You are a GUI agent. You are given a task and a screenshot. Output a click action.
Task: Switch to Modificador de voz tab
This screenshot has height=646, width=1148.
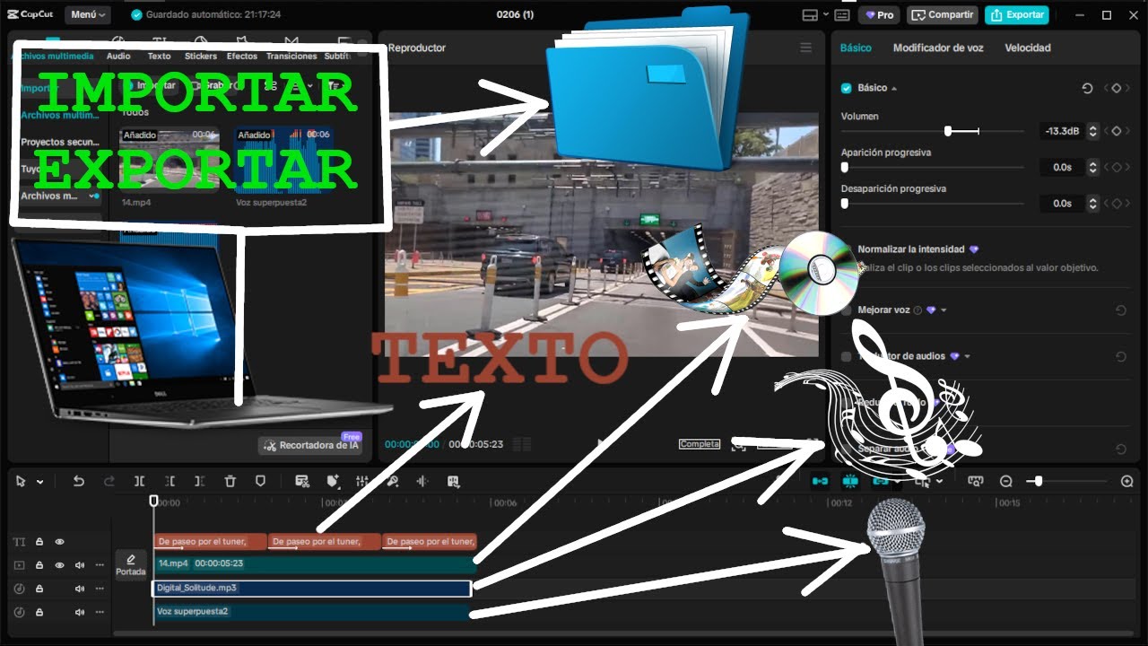point(938,48)
